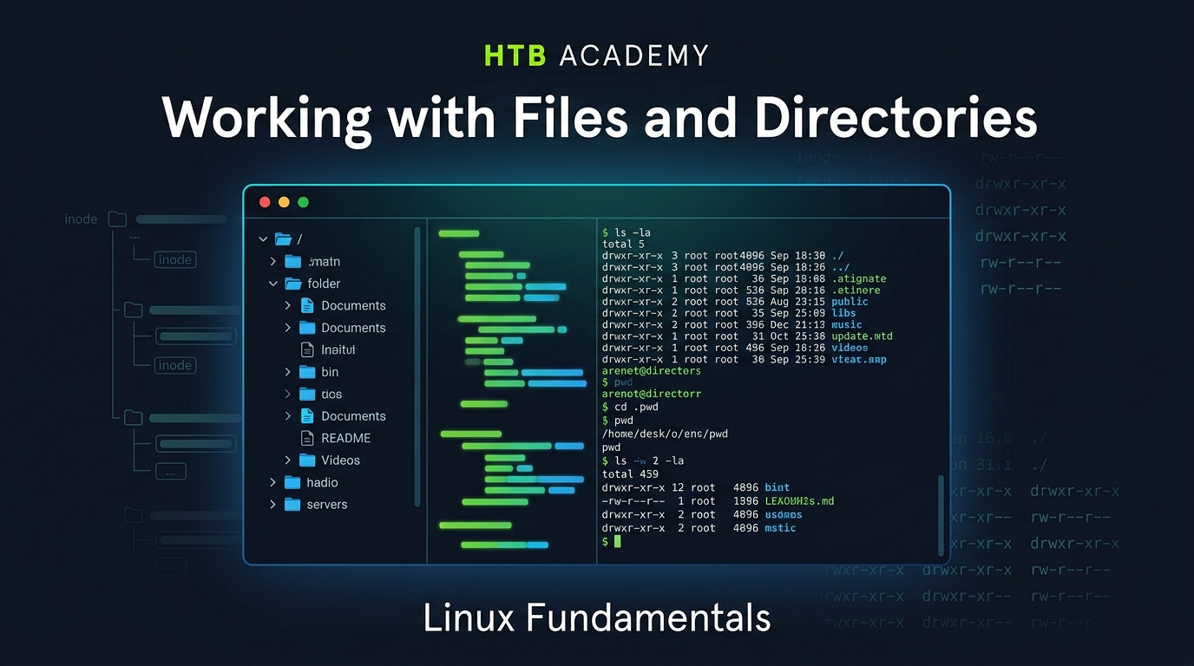Click the open folder icon next to folder
Viewport: 1194px width, 666px height.
click(293, 284)
